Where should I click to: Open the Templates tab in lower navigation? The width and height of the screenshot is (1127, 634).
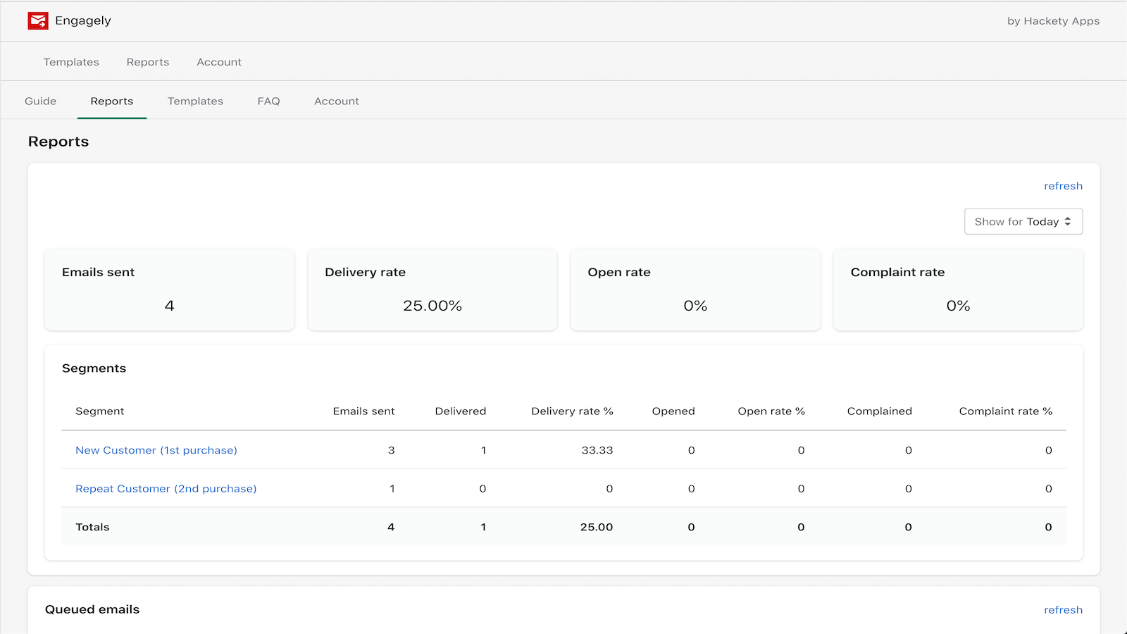click(195, 101)
